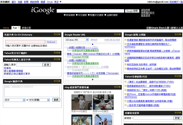The height and width of the screenshot is (125, 183).
Task: Select the 所有網頁 search radio option
Action: (65, 15)
